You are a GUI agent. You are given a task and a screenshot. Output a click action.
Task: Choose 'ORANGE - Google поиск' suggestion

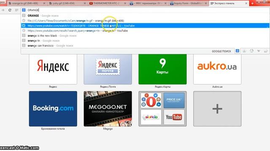point(145,16)
